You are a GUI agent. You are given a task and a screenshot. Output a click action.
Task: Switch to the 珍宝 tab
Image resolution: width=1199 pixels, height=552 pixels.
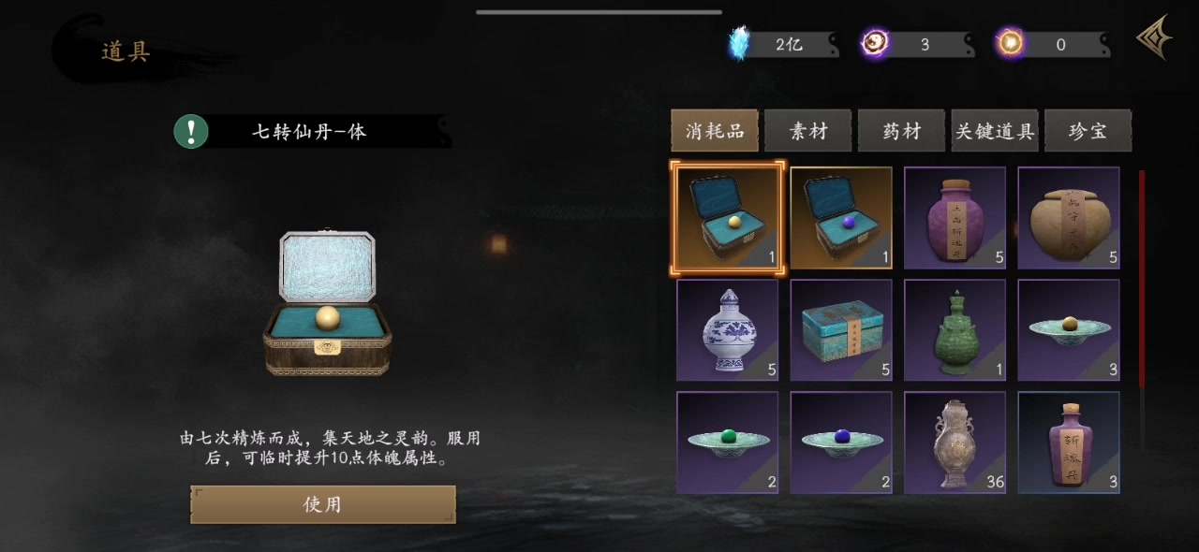pyautogui.click(x=1088, y=131)
